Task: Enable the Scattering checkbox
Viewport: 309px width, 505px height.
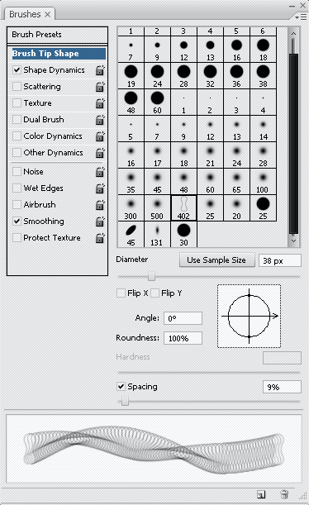Action: (x=17, y=86)
